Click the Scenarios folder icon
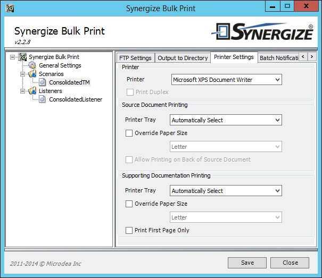 point(32,74)
